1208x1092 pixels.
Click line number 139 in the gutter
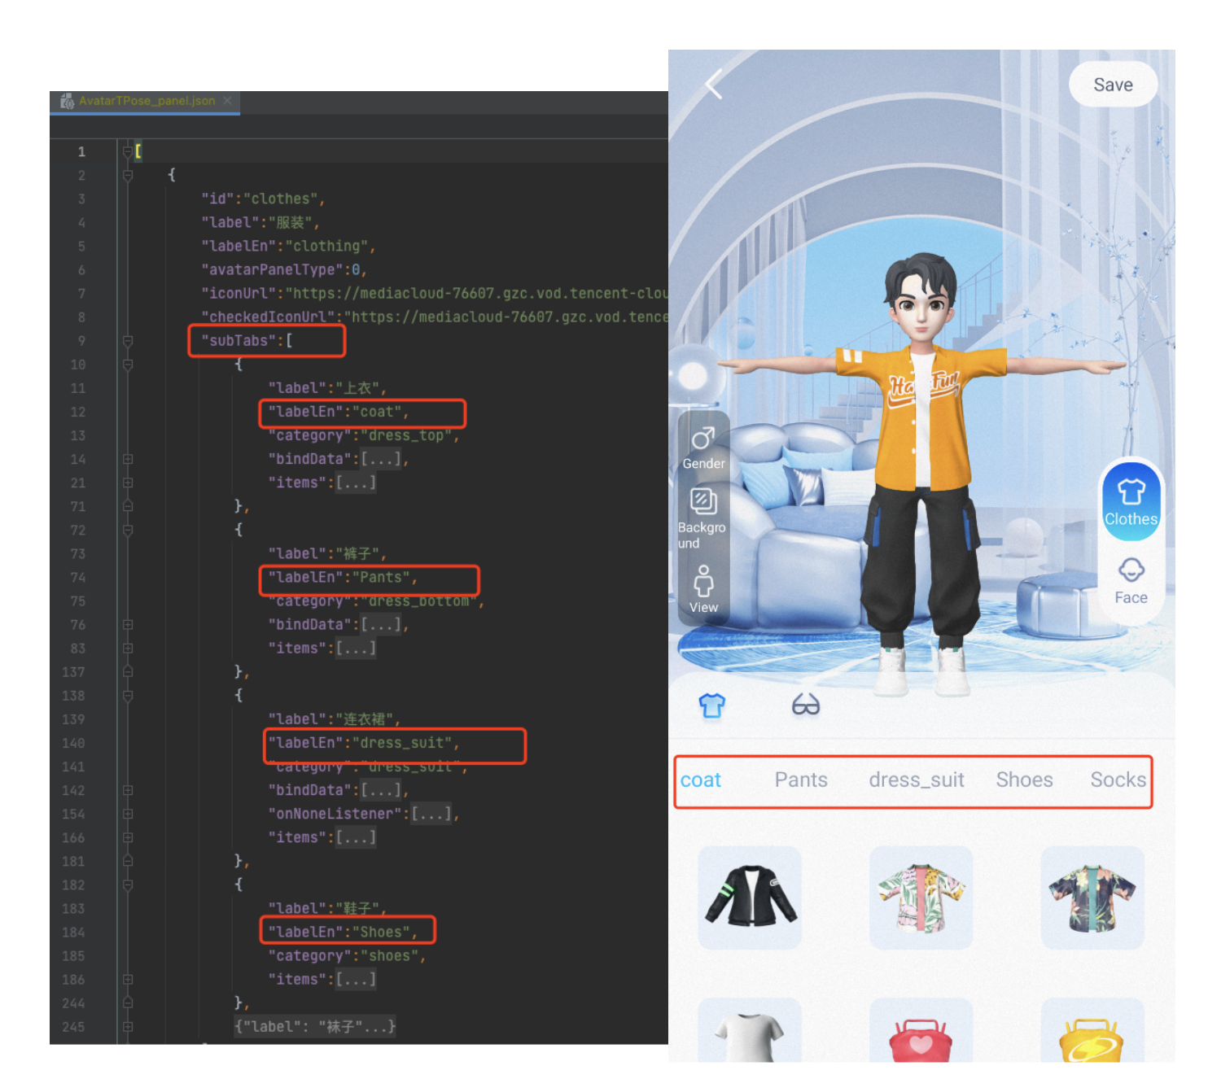coord(73,719)
